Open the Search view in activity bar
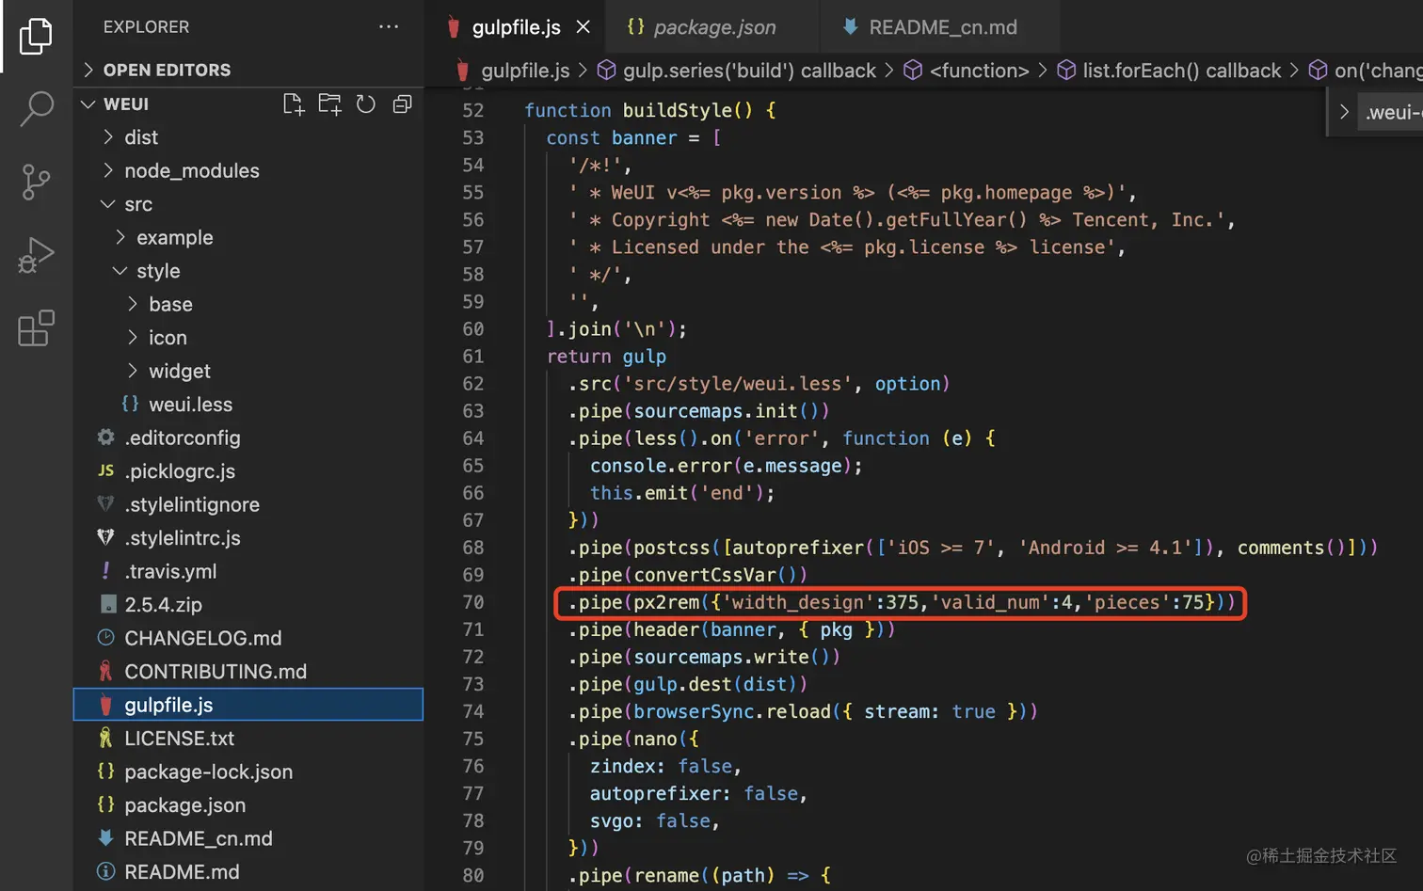This screenshot has width=1423, height=891. pyautogui.click(x=36, y=108)
